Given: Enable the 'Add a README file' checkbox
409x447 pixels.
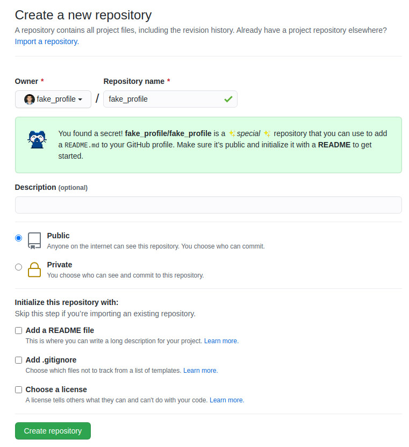Looking at the screenshot, I should (18, 330).
